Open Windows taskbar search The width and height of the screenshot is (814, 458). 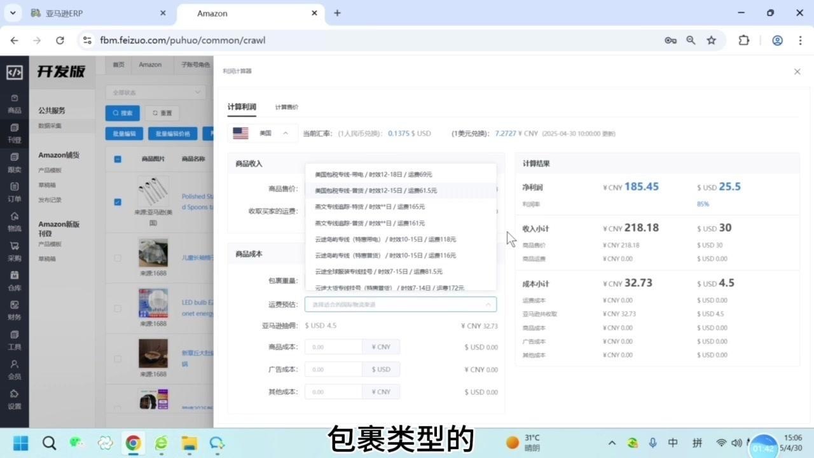[49, 443]
